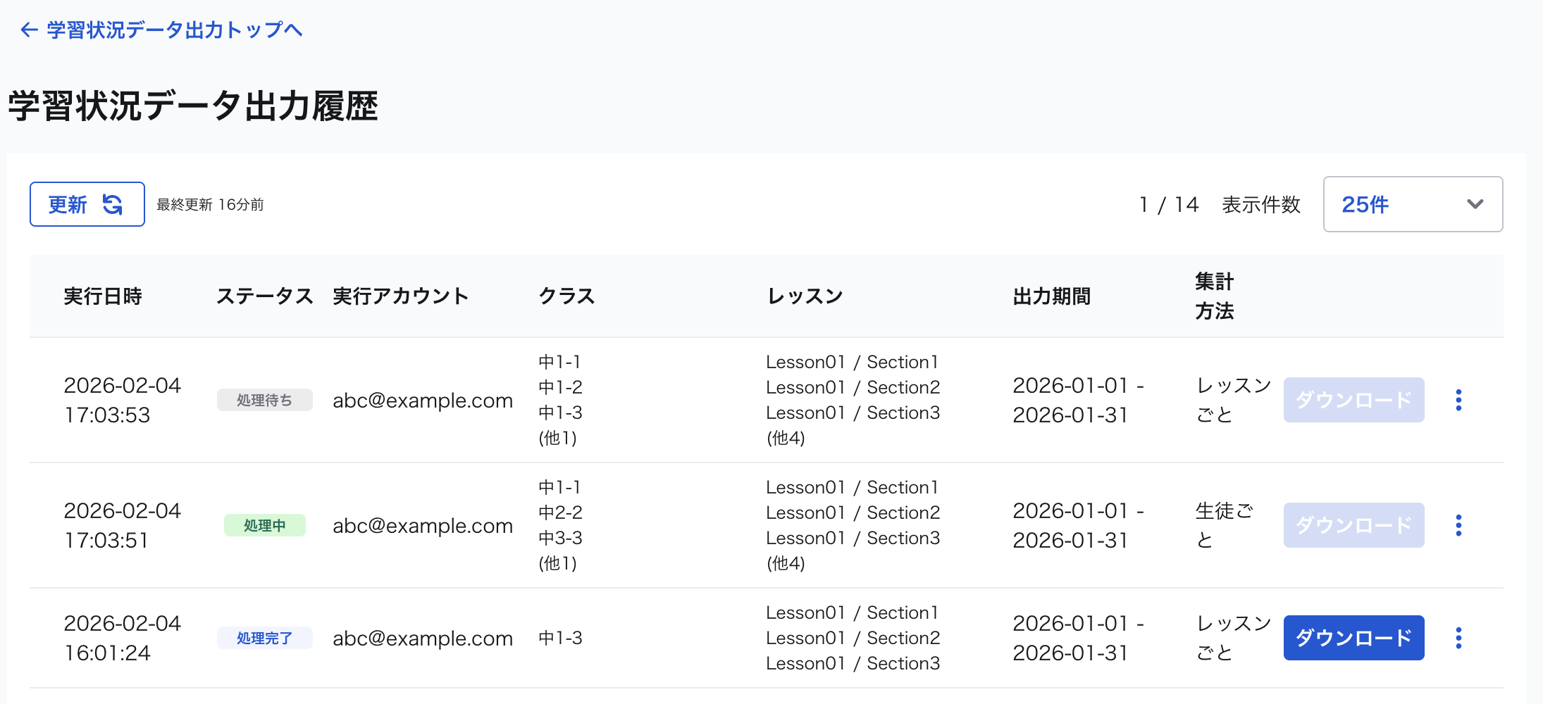Image resolution: width=1543 pixels, height=704 pixels.
Task: Click the disabled ダウンロード button in the first row
Action: [x=1353, y=400]
